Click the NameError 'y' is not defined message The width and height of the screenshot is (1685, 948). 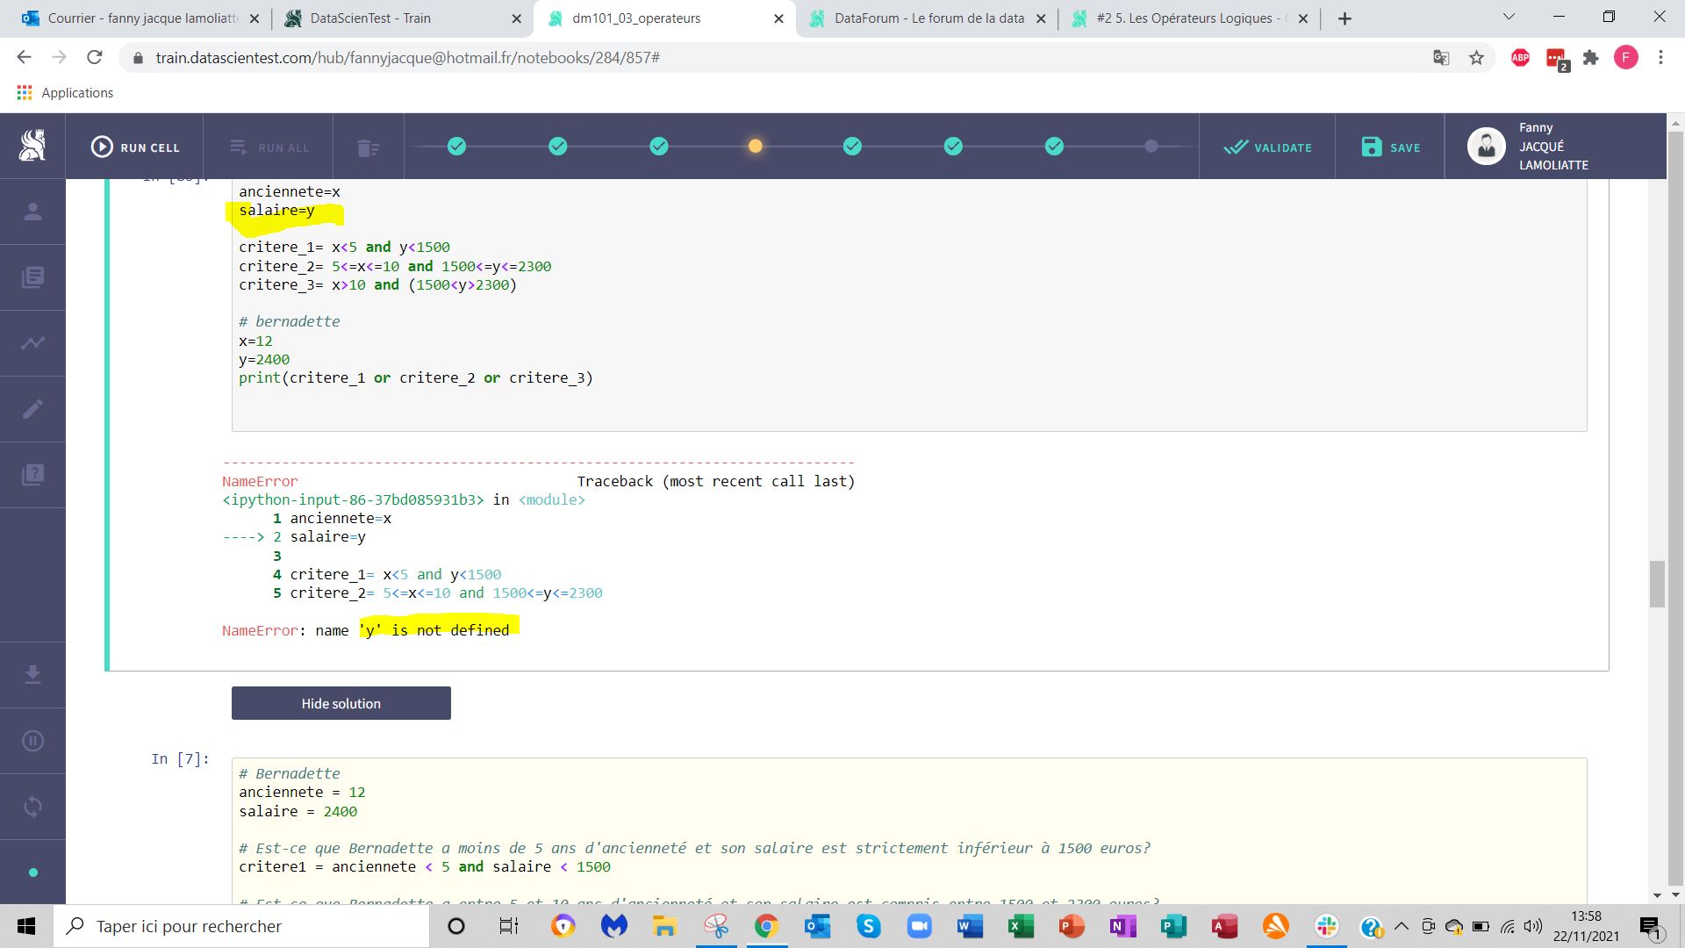tap(366, 630)
